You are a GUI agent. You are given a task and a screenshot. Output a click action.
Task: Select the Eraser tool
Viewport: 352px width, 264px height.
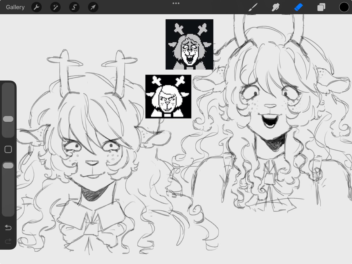[x=298, y=7]
